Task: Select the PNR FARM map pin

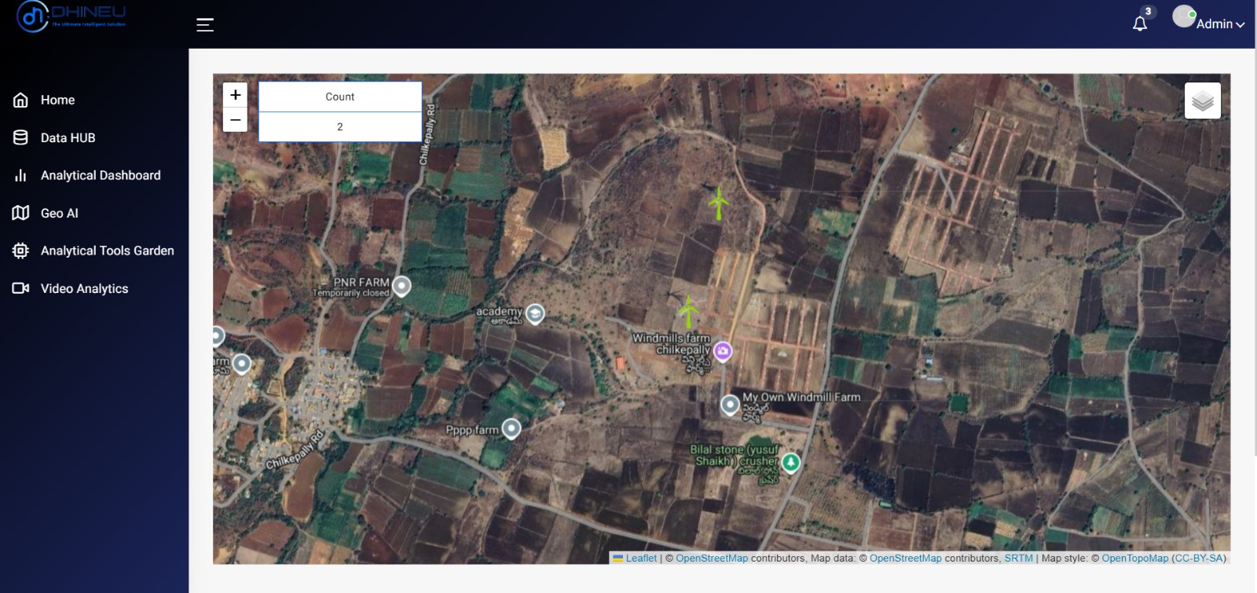Action: [x=401, y=286]
